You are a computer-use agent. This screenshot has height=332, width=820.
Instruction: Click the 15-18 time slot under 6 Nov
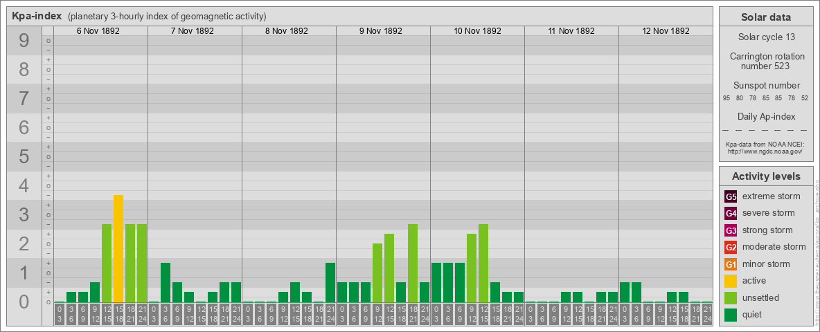tap(118, 314)
